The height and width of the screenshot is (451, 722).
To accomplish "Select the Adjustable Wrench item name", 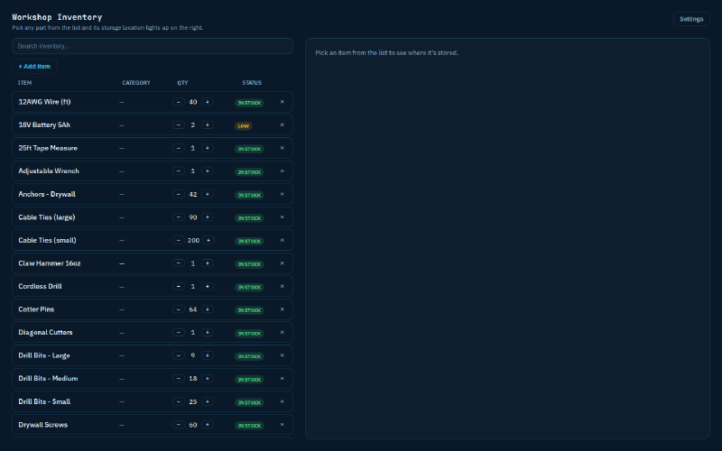I will 49,170.
